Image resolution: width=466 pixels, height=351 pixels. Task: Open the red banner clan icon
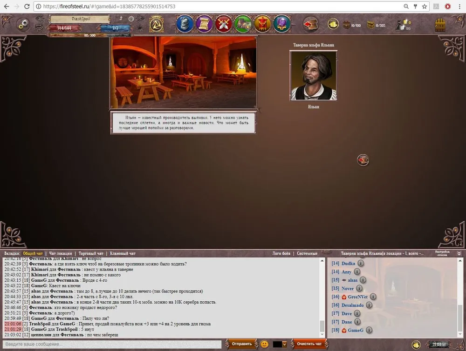(262, 24)
